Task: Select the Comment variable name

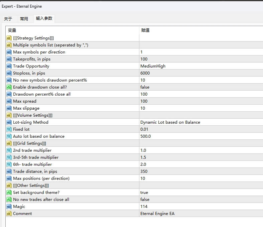Action: (22, 214)
